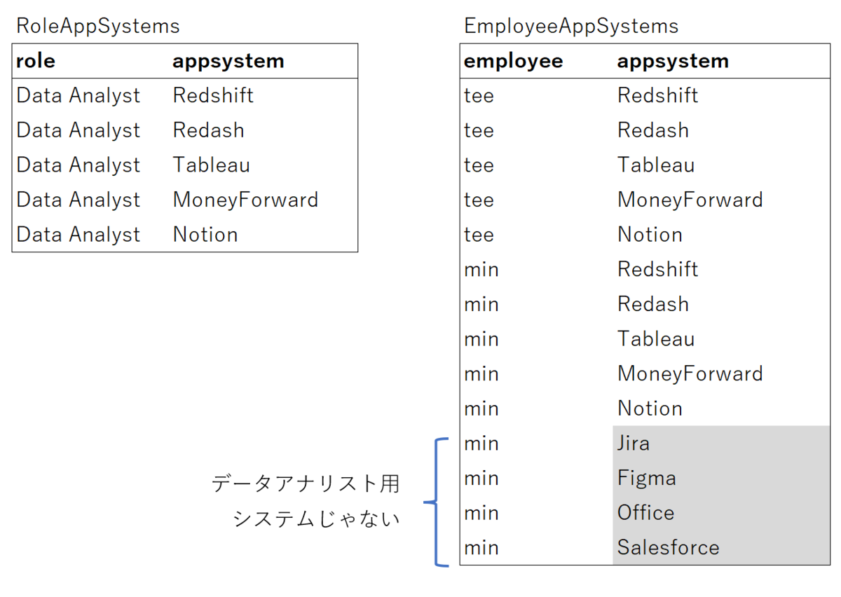Click Tableau cell in min's row
Image resolution: width=841 pixels, height=597 pixels.
point(656,338)
